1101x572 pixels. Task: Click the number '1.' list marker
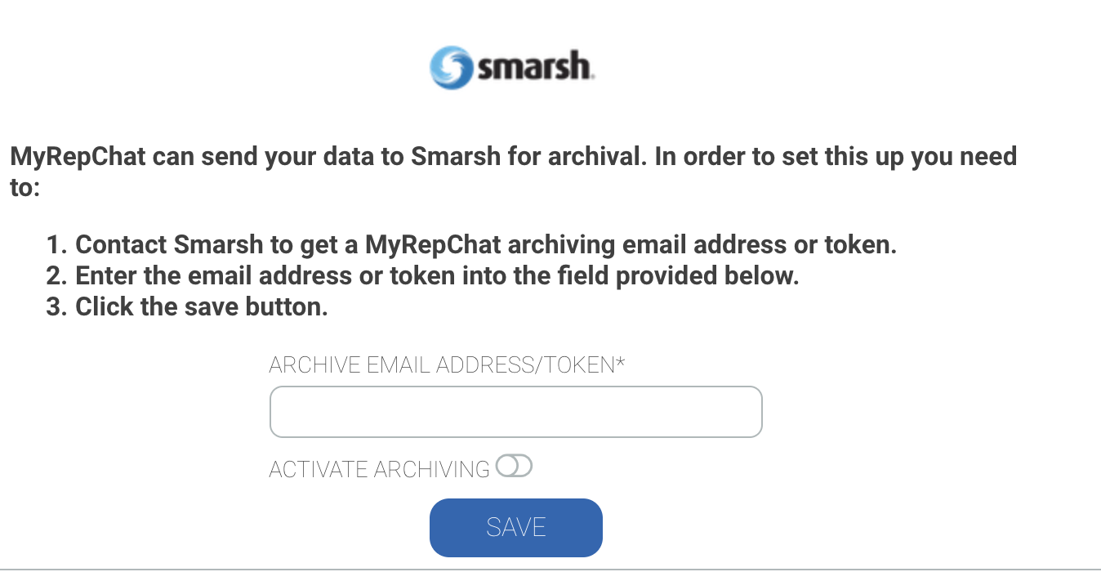pos(56,244)
